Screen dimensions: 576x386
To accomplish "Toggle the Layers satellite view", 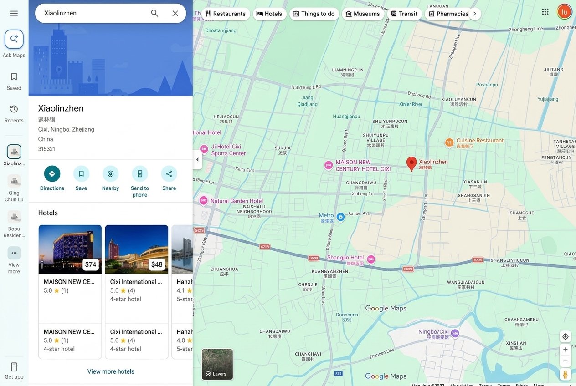I will coord(217,364).
